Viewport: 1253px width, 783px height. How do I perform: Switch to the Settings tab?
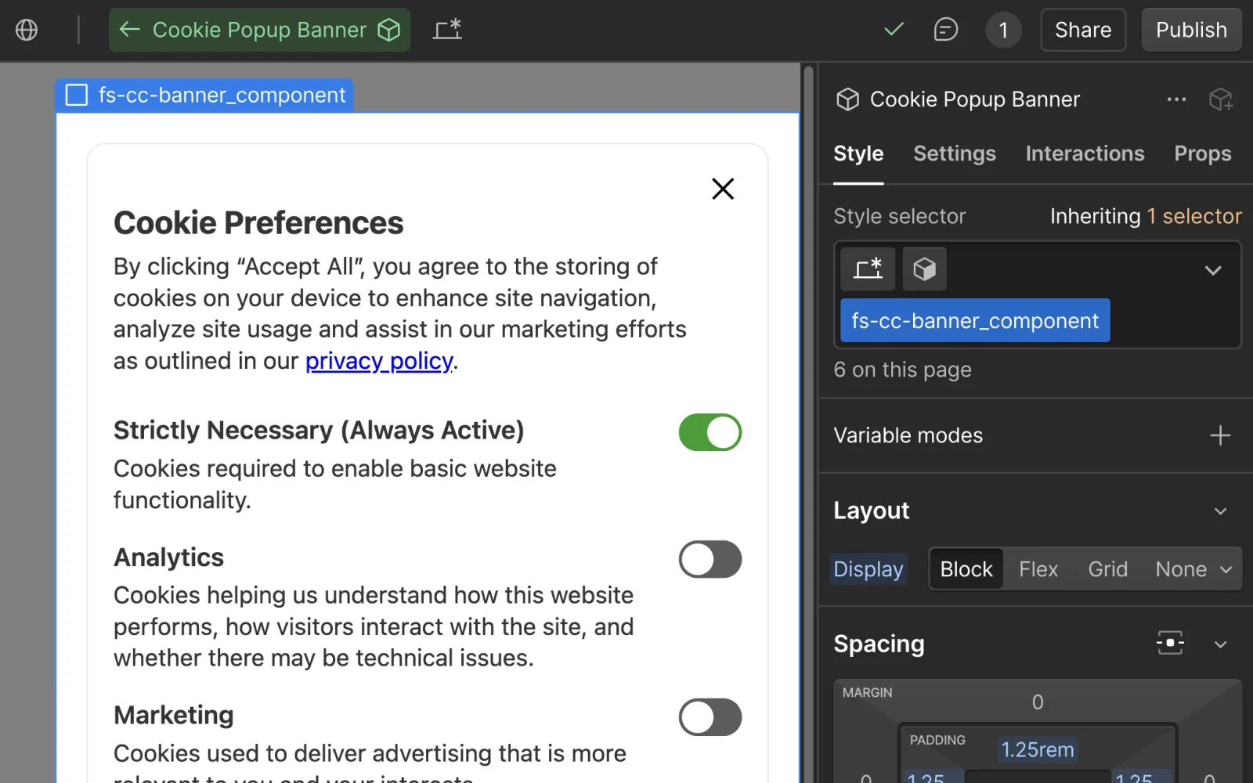(x=954, y=153)
